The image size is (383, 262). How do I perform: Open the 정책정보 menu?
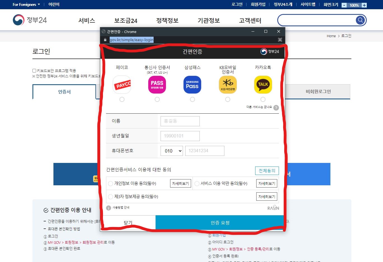tap(167, 20)
